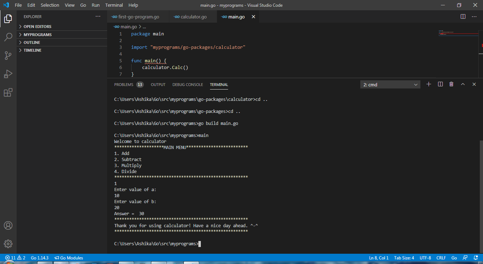
Task: Kill the terminal with trash icon
Action: point(452,84)
